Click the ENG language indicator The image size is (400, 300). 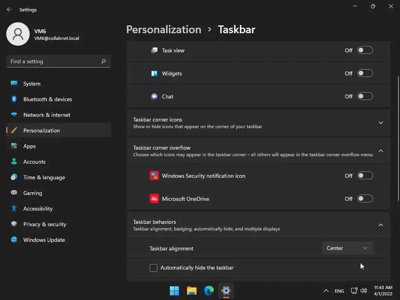click(x=339, y=291)
